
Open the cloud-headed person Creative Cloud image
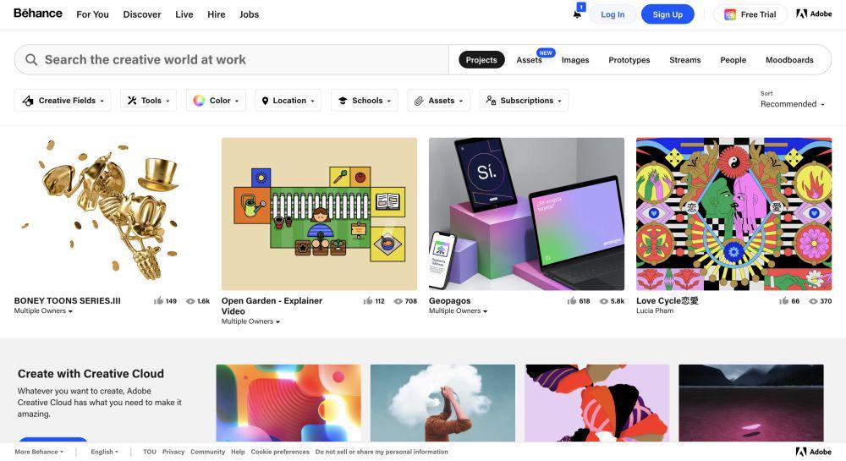click(443, 403)
